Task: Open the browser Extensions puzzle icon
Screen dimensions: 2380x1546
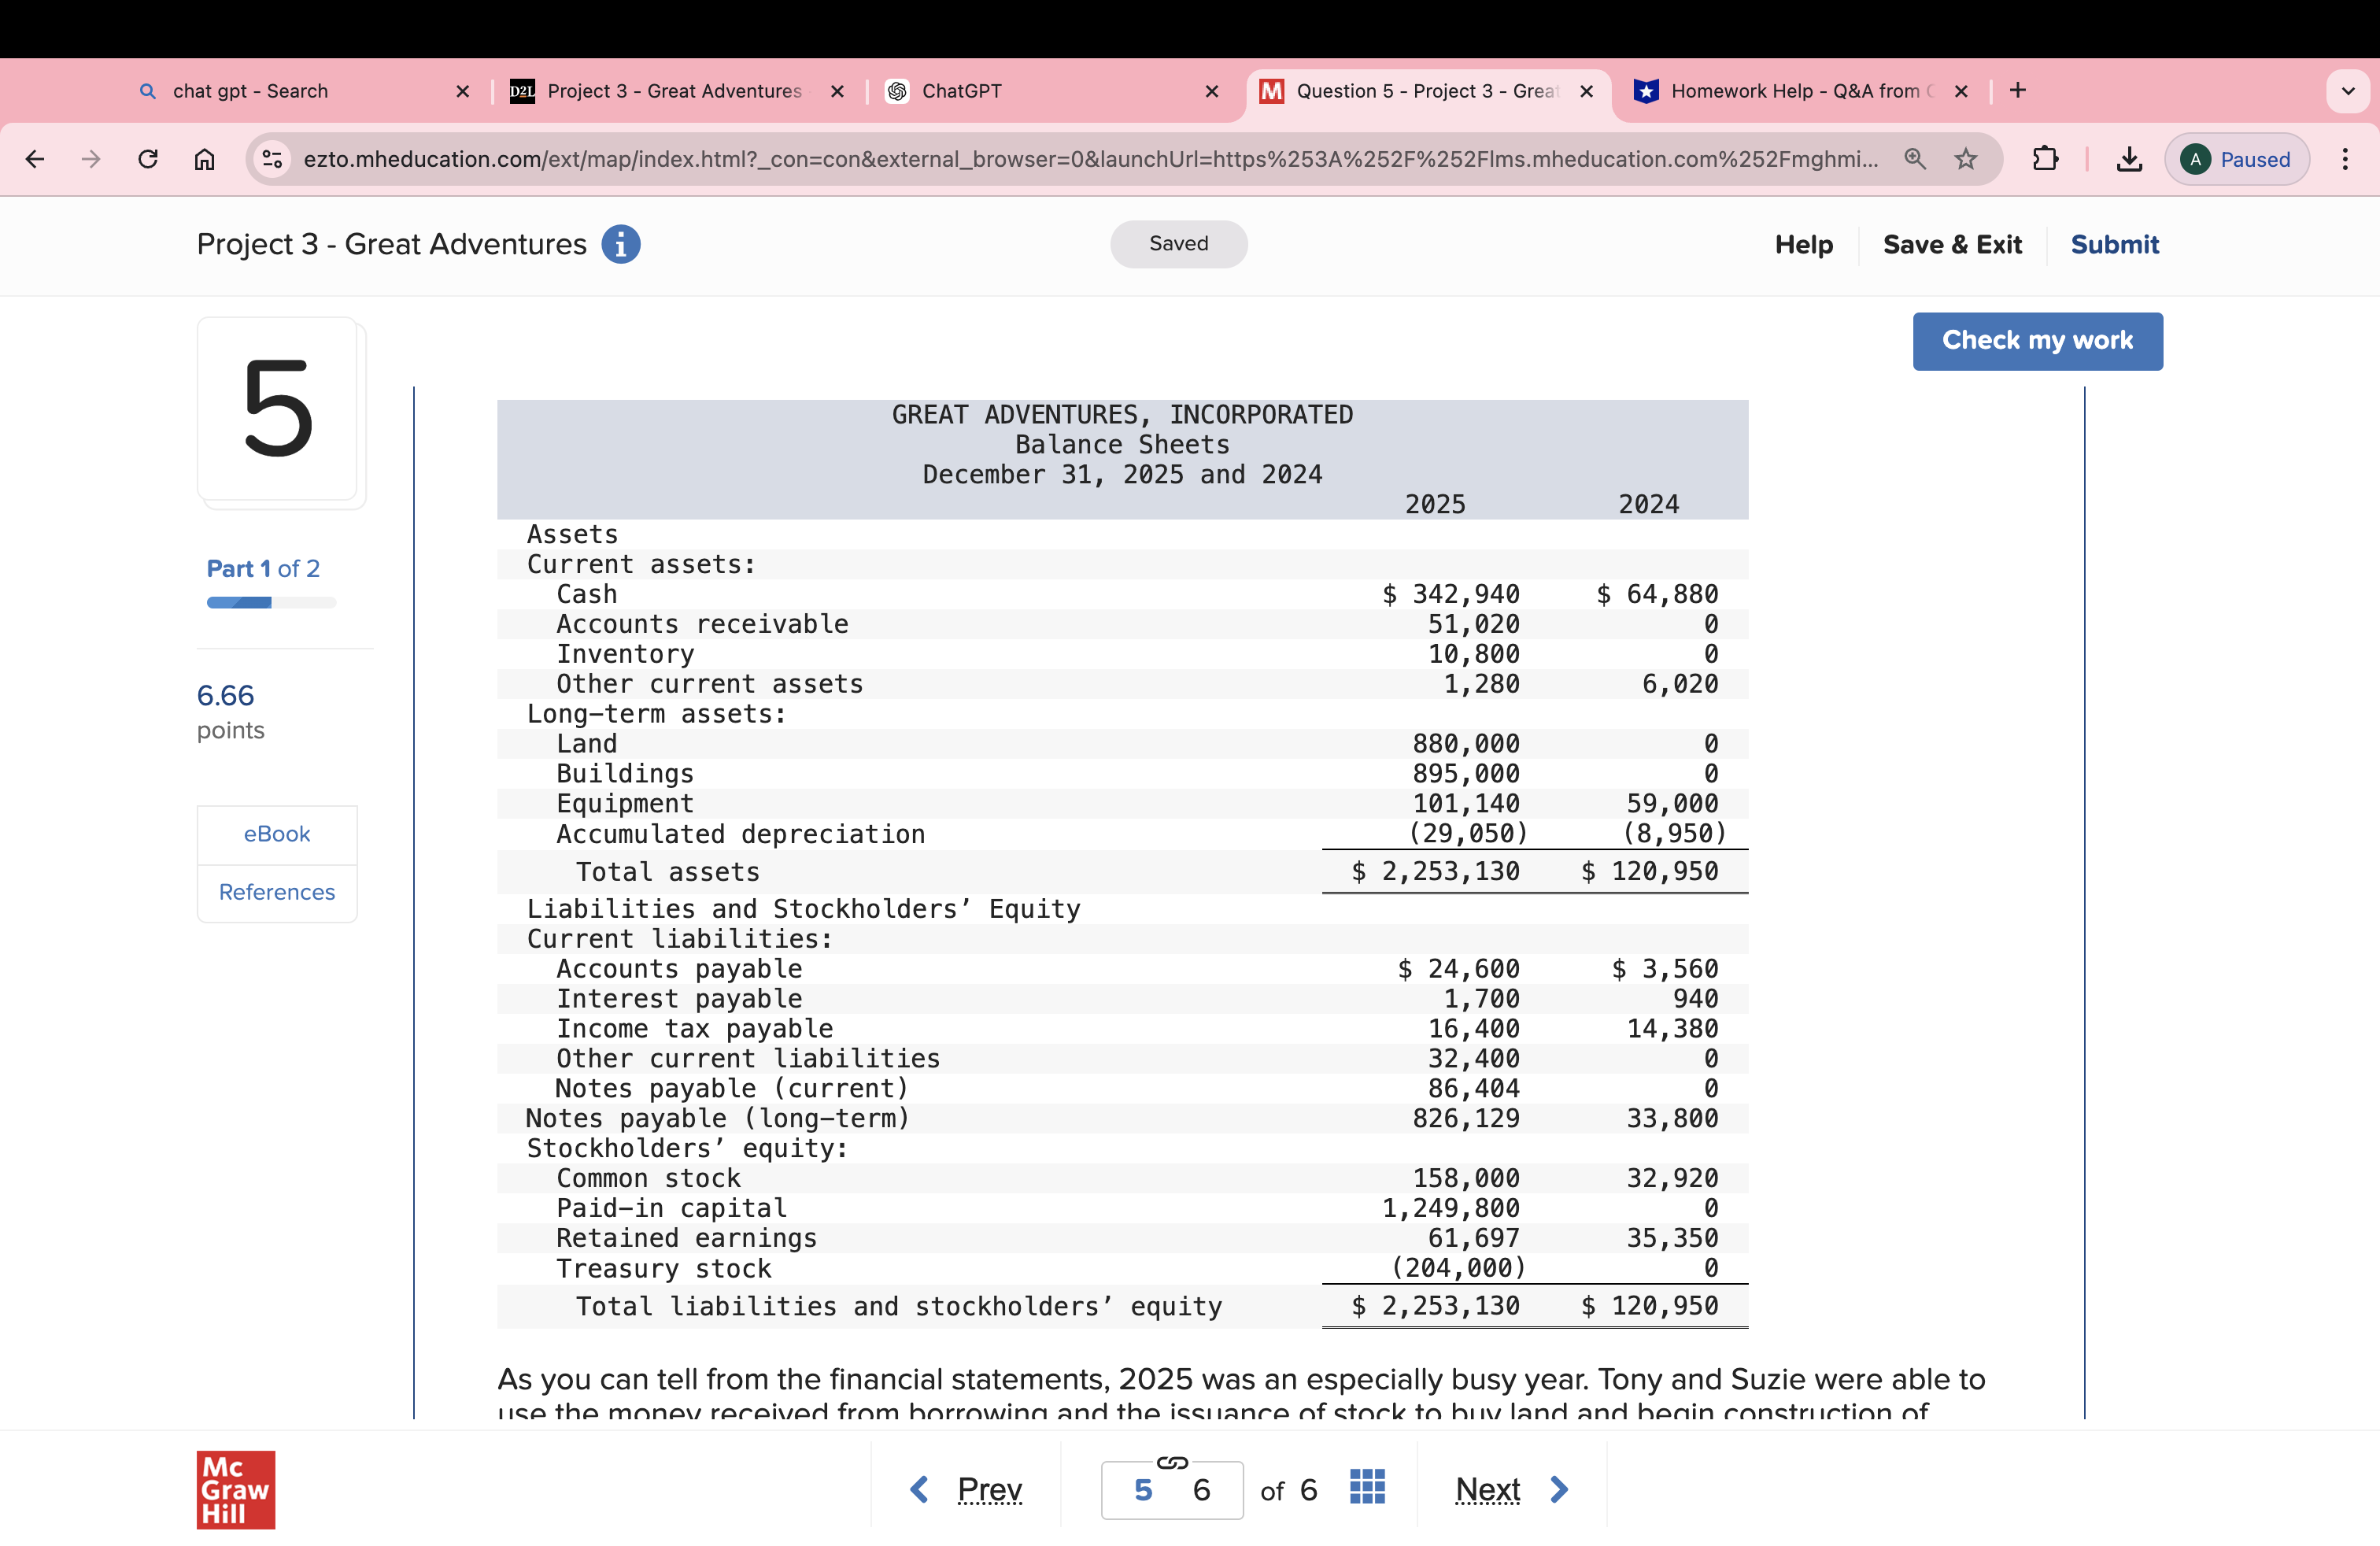Action: [2046, 159]
